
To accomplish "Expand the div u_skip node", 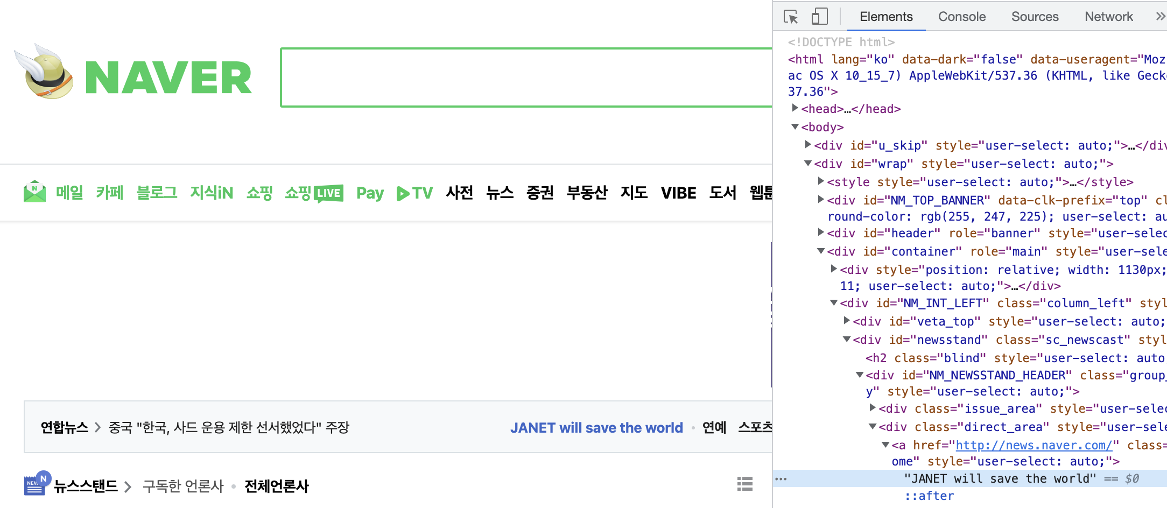I will pyautogui.click(x=808, y=144).
